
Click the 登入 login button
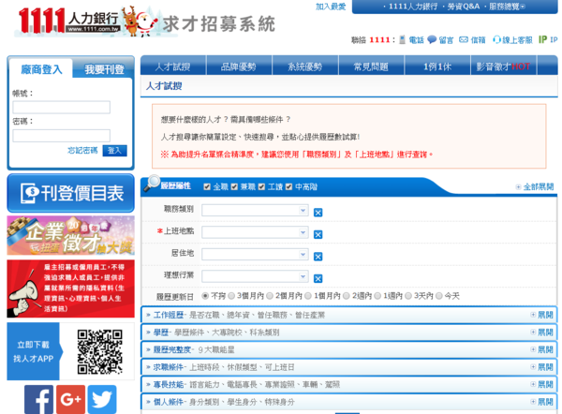click(x=114, y=151)
